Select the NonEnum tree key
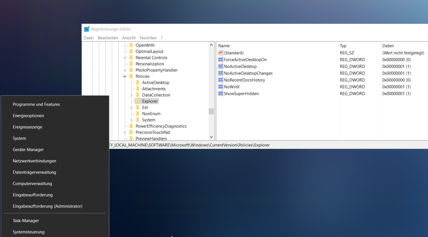 pyautogui.click(x=151, y=114)
